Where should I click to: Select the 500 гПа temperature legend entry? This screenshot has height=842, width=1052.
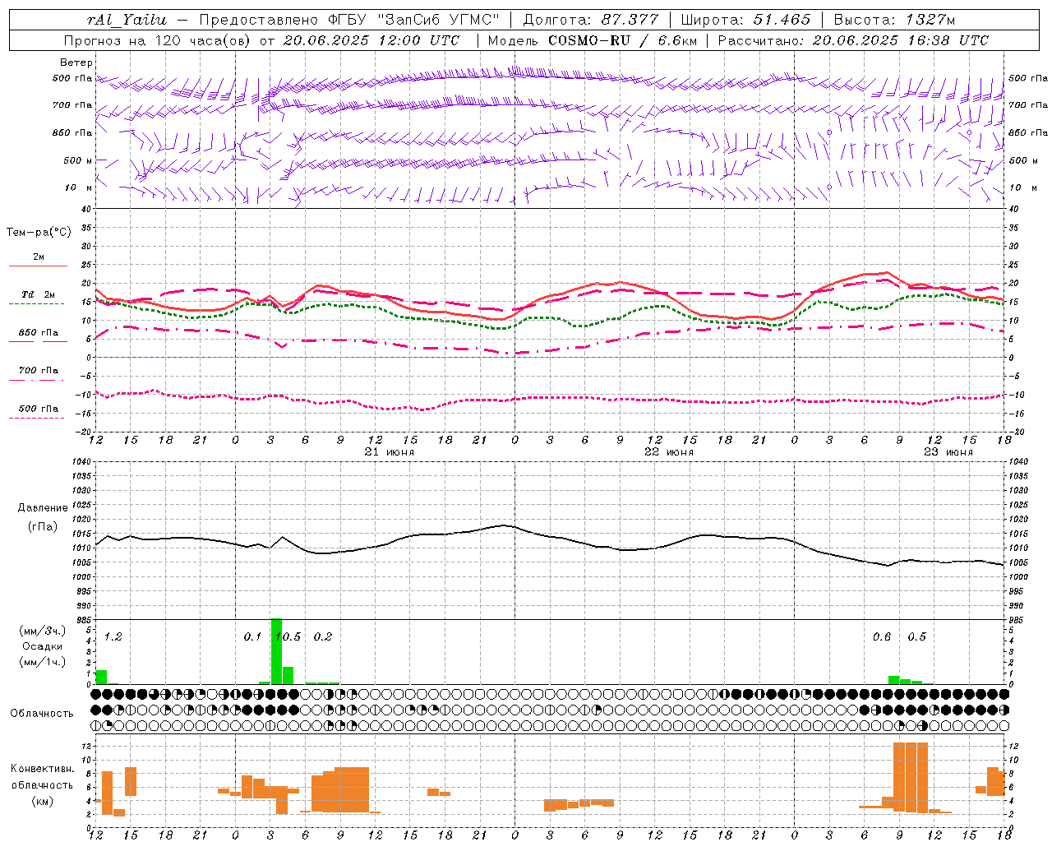click(38, 409)
